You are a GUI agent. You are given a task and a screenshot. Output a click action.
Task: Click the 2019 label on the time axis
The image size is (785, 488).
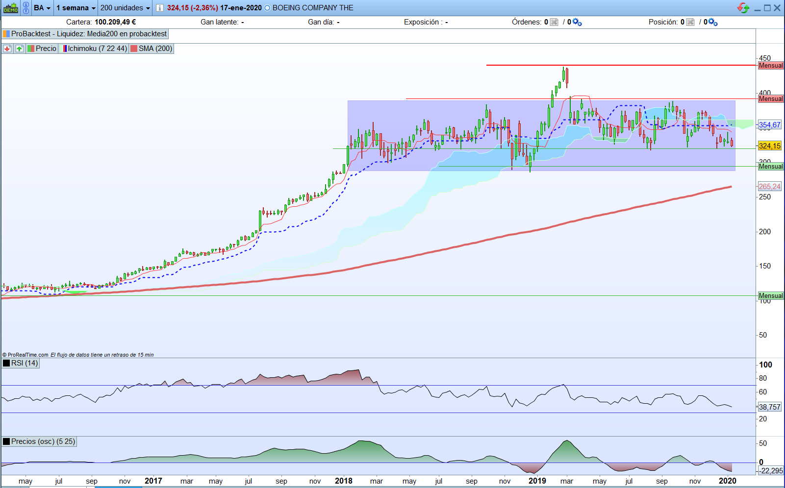[x=537, y=481]
